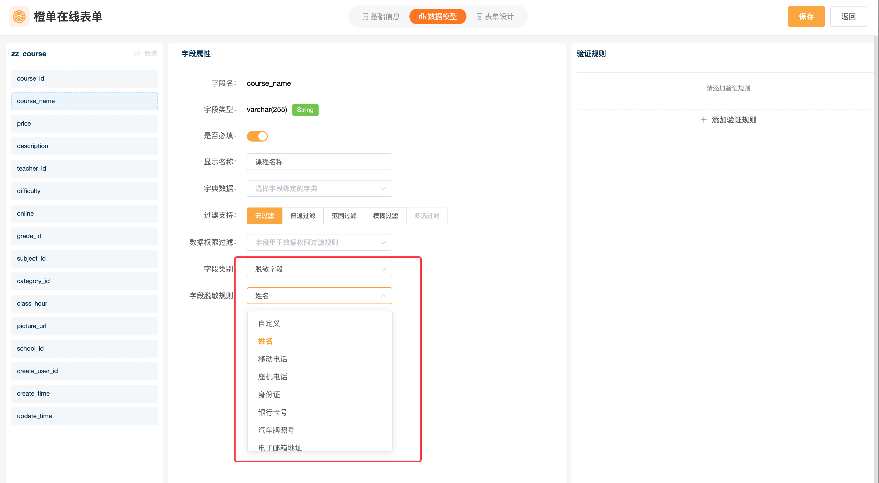Click the 数据模型 chart icon
Screen dimensions: 879x483
click(422, 16)
